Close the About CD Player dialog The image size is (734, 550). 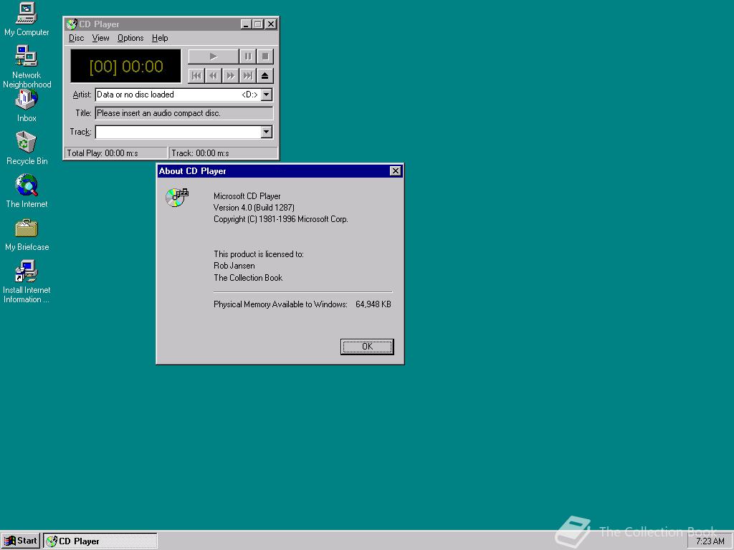(396, 171)
